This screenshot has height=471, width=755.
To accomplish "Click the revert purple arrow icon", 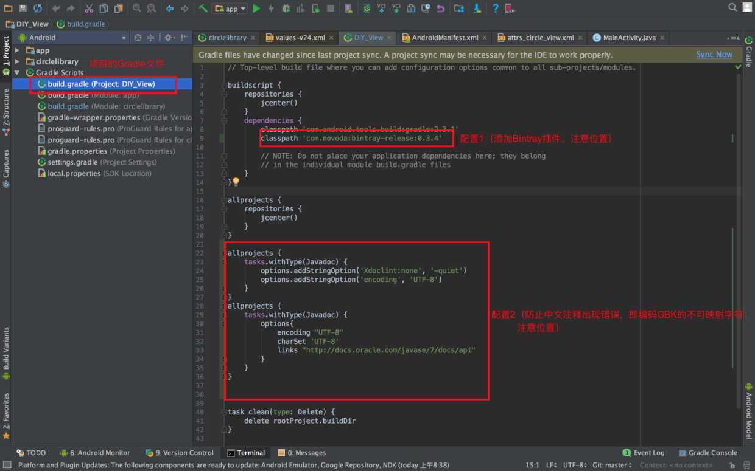I will [x=440, y=9].
